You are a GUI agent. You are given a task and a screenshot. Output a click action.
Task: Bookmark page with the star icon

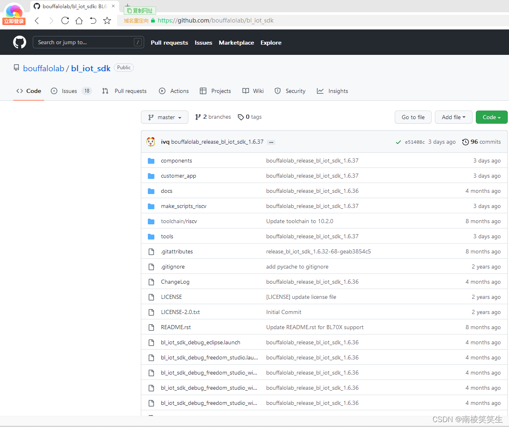pos(107,20)
